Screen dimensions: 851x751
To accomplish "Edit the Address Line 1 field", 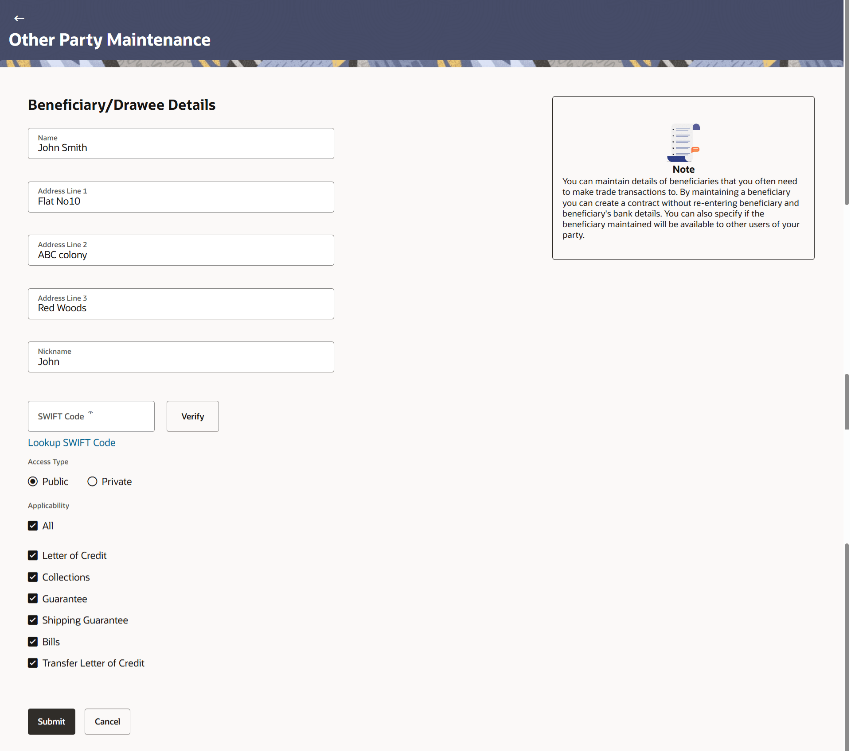I will point(181,197).
